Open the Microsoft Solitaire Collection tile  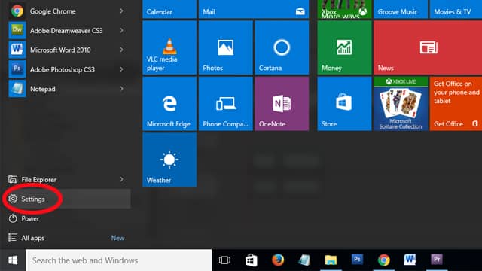click(x=401, y=104)
